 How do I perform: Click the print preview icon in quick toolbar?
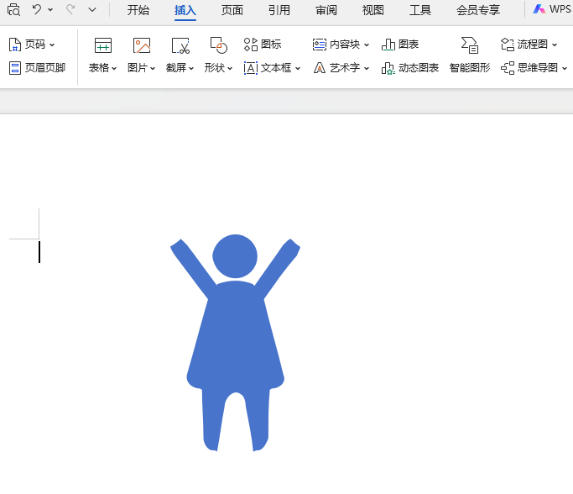13,10
